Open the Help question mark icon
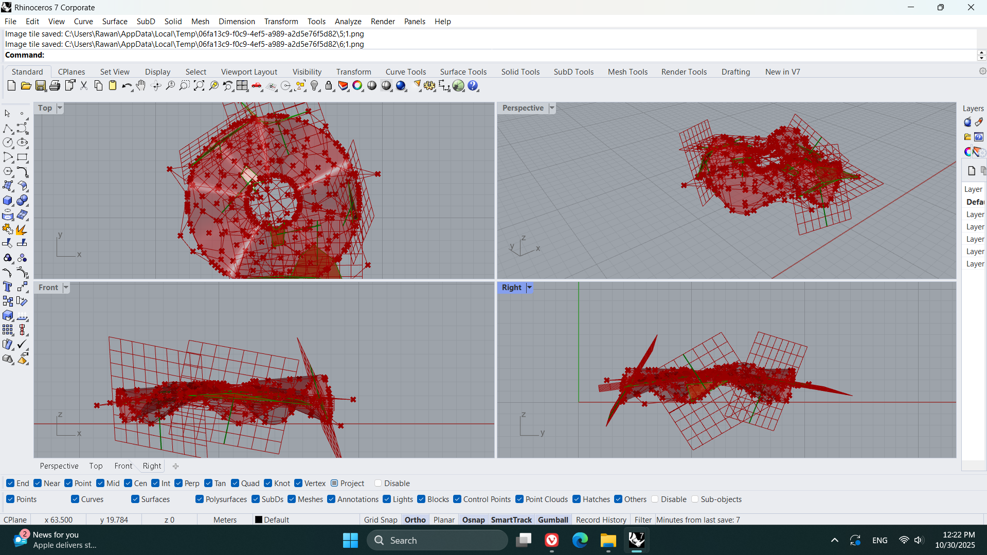 pyautogui.click(x=473, y=86)
